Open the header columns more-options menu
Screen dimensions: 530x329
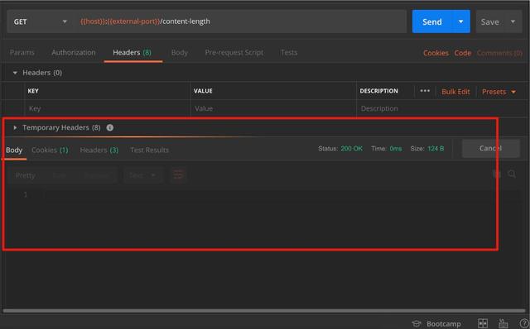[x=425, y=91]
